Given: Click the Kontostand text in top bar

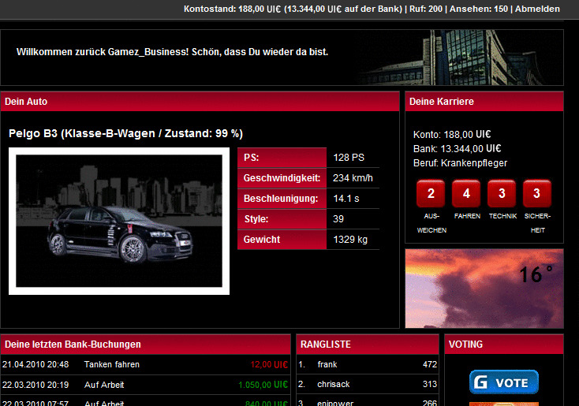Looking at the screenshot, I should pos(209,9).
